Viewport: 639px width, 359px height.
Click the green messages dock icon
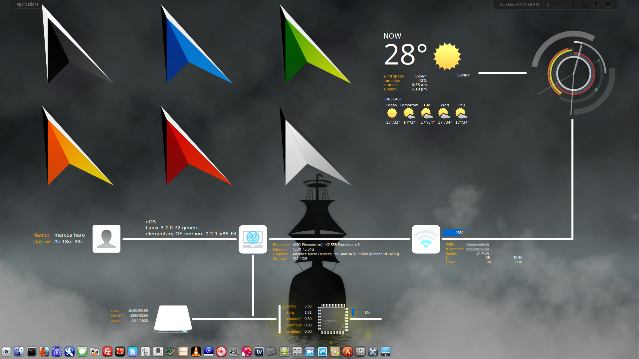pos(82,352)
